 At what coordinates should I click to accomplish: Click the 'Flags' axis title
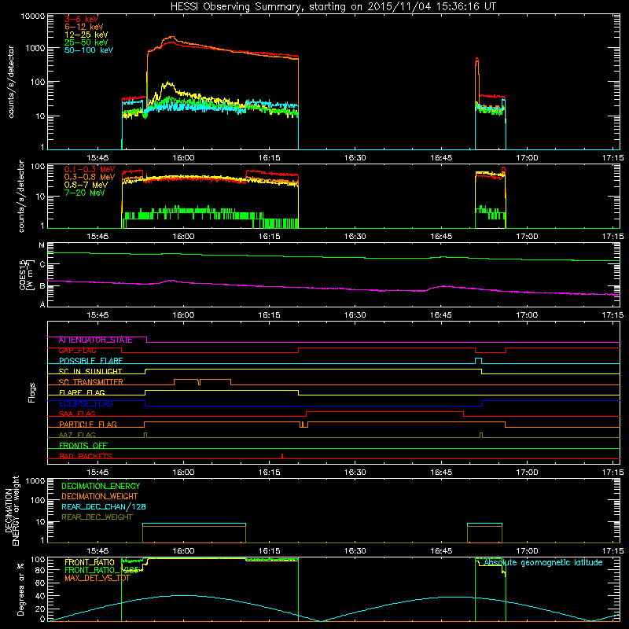32,392
